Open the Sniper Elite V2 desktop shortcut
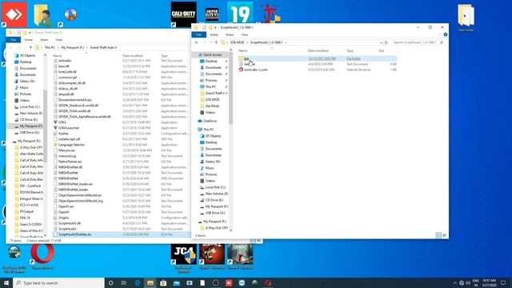The width and height of the screenshot is (512, 288). pos(212,14)
